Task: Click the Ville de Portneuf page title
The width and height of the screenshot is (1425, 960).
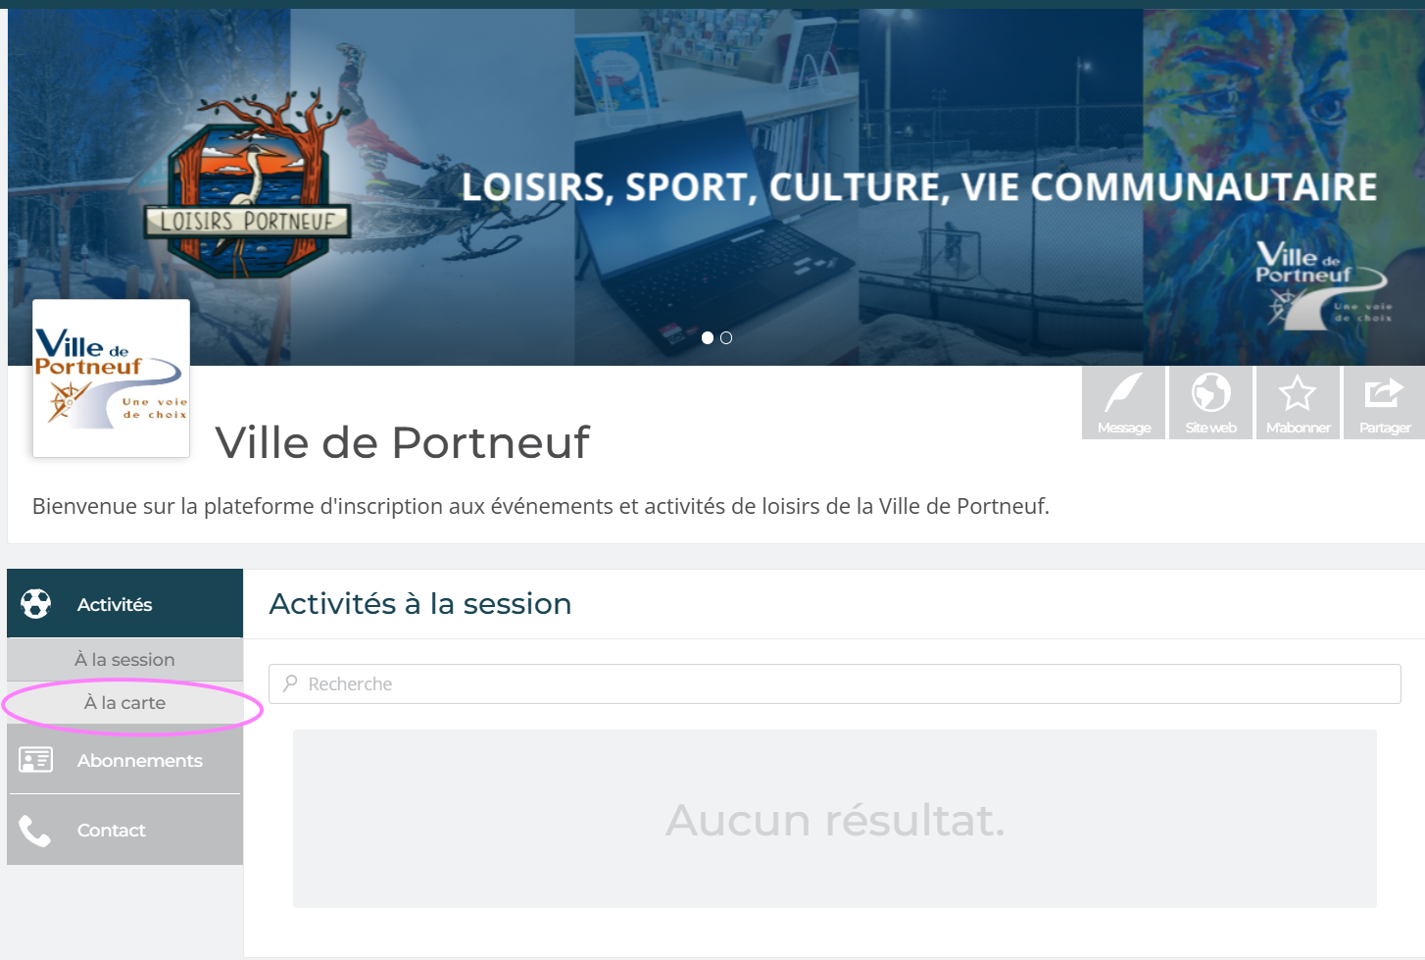Action: (402, 443)
